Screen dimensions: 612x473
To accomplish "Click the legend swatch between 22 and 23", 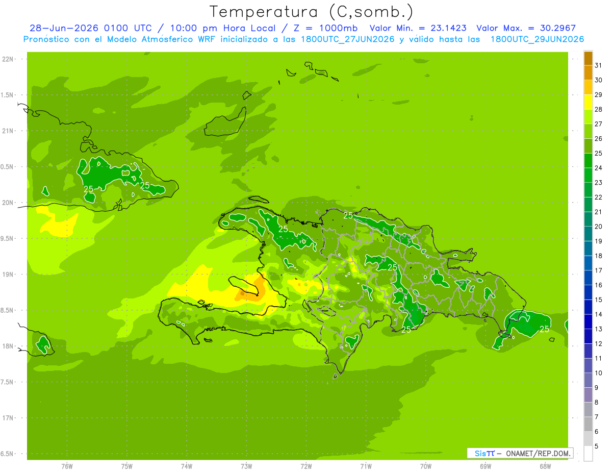I will (588, 190).
